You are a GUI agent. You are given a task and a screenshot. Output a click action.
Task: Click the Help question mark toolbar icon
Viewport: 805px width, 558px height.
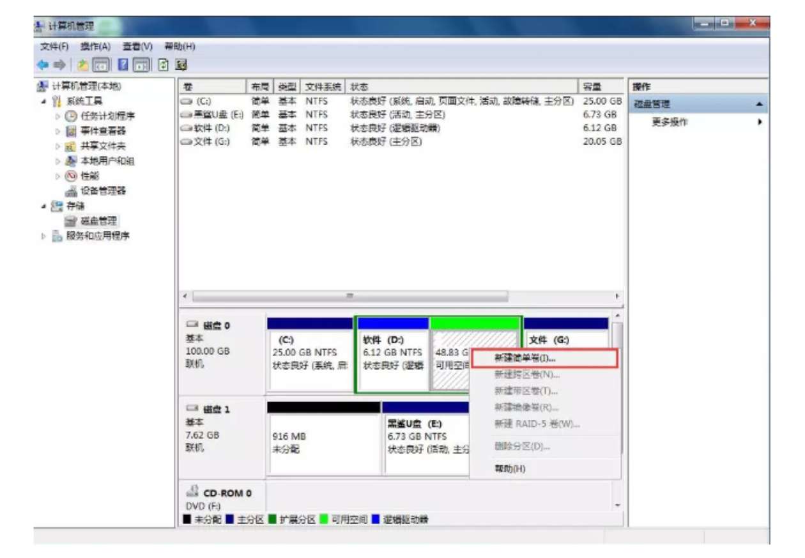pyautogui.click(x=123, y=65)
